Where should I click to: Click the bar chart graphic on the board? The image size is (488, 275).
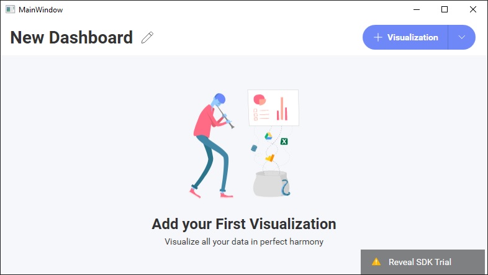pyautogui.click(x=282, y=109)
